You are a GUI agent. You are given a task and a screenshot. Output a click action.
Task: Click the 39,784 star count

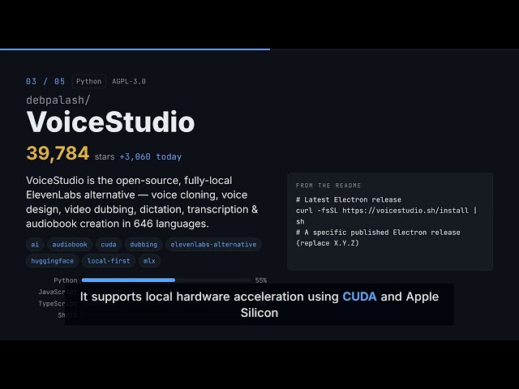[x=58, y=153]
